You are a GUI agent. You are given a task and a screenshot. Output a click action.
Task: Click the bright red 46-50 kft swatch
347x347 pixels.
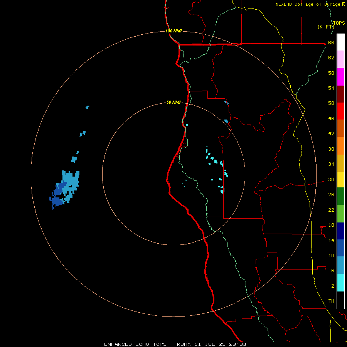point(340,111)
